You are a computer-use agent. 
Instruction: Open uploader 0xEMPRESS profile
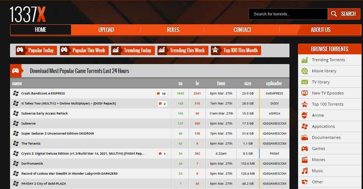pyautogui.click(x=274, y=93)
